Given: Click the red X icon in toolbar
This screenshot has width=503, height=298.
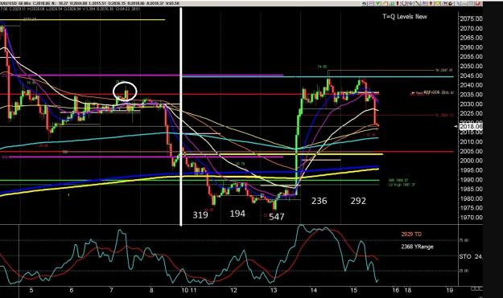Looking at the screenshot, I should pos(477,3).
